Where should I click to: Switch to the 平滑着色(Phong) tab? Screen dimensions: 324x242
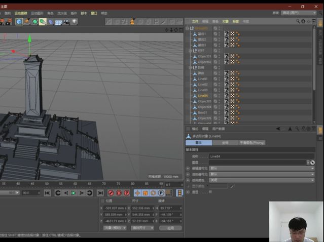point(252,143)
